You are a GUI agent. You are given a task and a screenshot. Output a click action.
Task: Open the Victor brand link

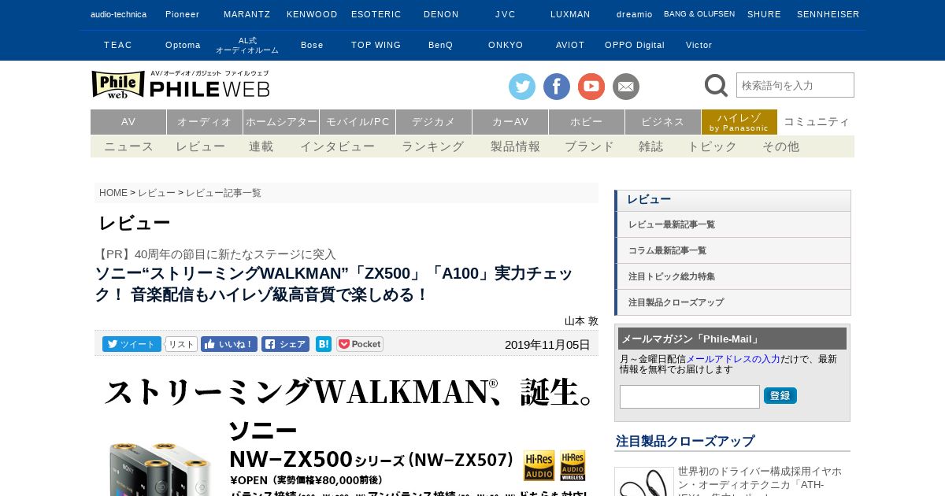coord(699,45)
